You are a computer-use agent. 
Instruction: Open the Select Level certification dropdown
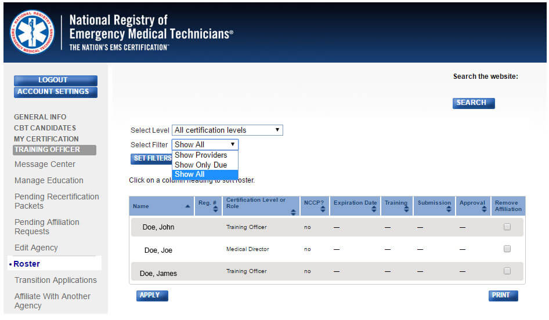click(x=227, y=130)
